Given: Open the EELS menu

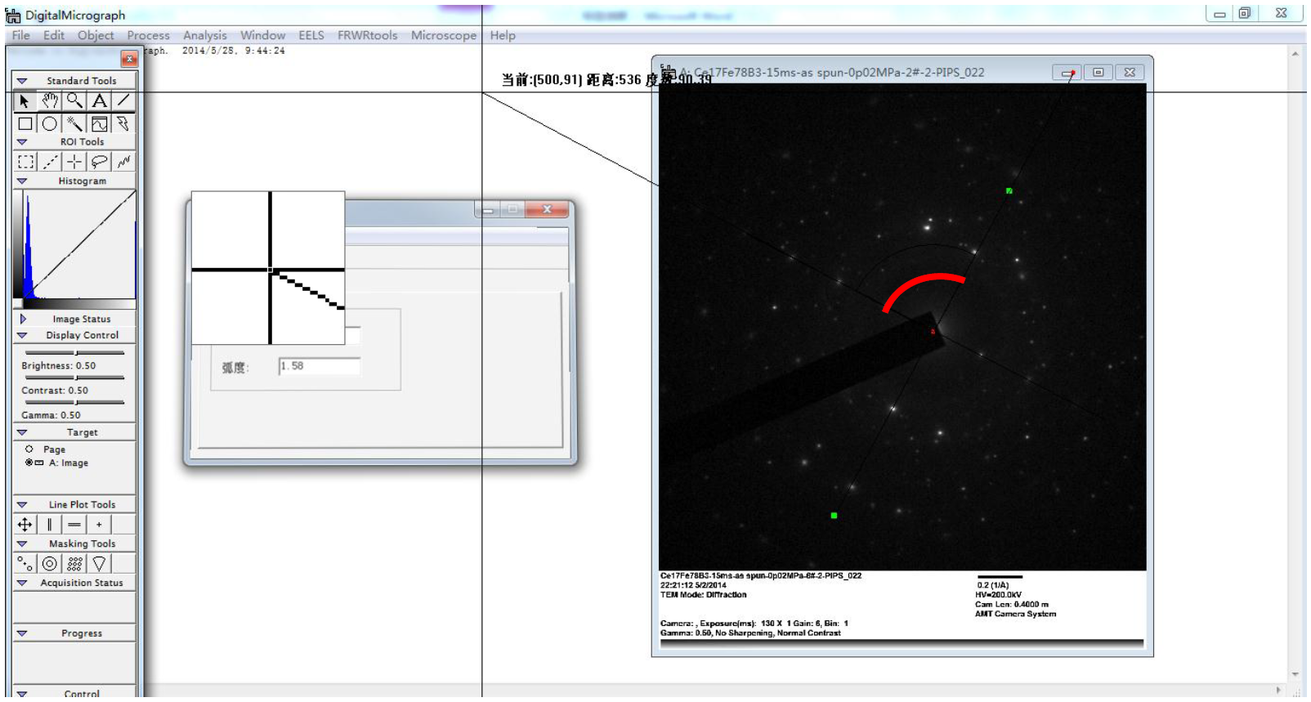Looking at the screenshot, I should click(311, 36).
